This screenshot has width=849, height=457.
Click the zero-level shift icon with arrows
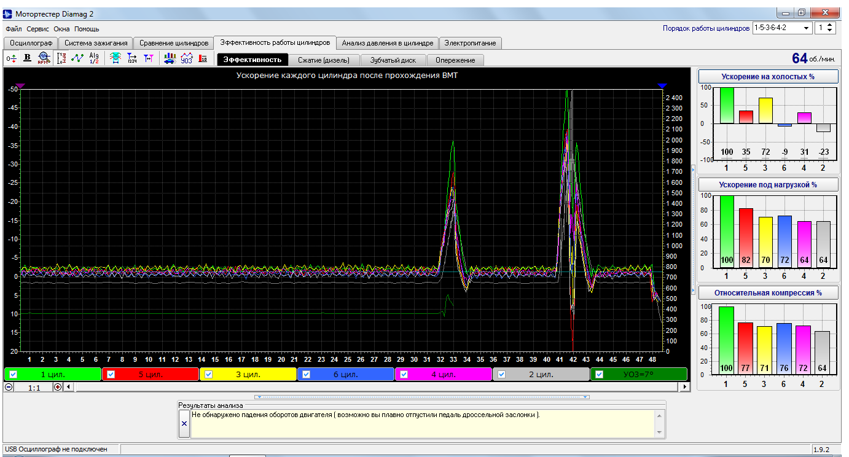(11, 58)
